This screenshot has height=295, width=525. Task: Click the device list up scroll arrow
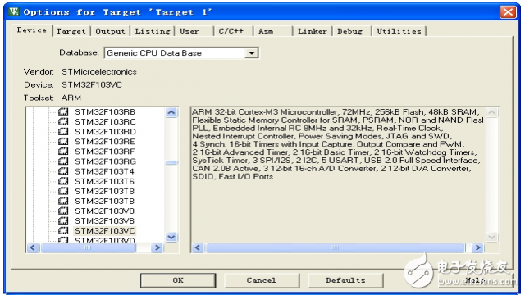point(171,112)
